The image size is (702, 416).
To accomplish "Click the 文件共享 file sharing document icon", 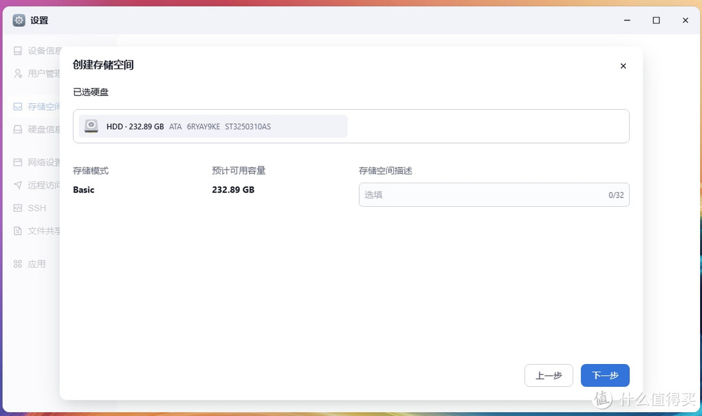I will pyautogui.click(x=17, y=231).
